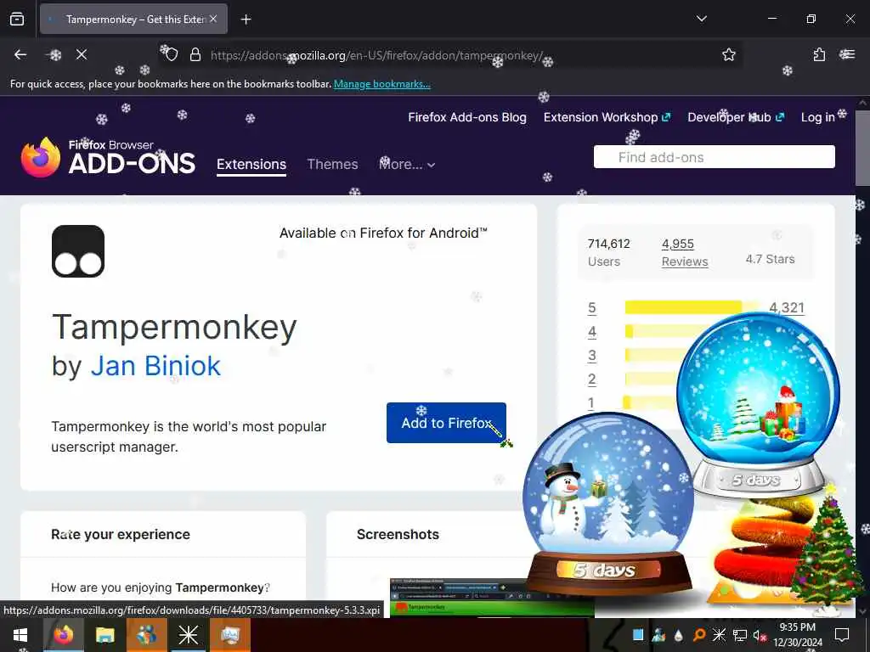Click the water drop tray icon
870x652 pixels.
click(679, 635)
